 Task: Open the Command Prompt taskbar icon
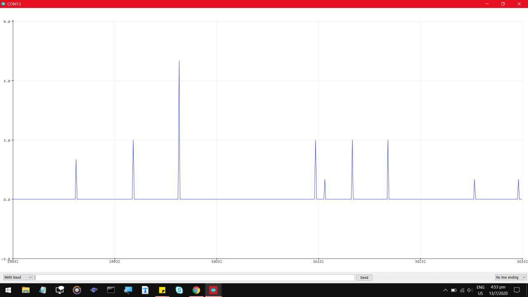[111, 290]
